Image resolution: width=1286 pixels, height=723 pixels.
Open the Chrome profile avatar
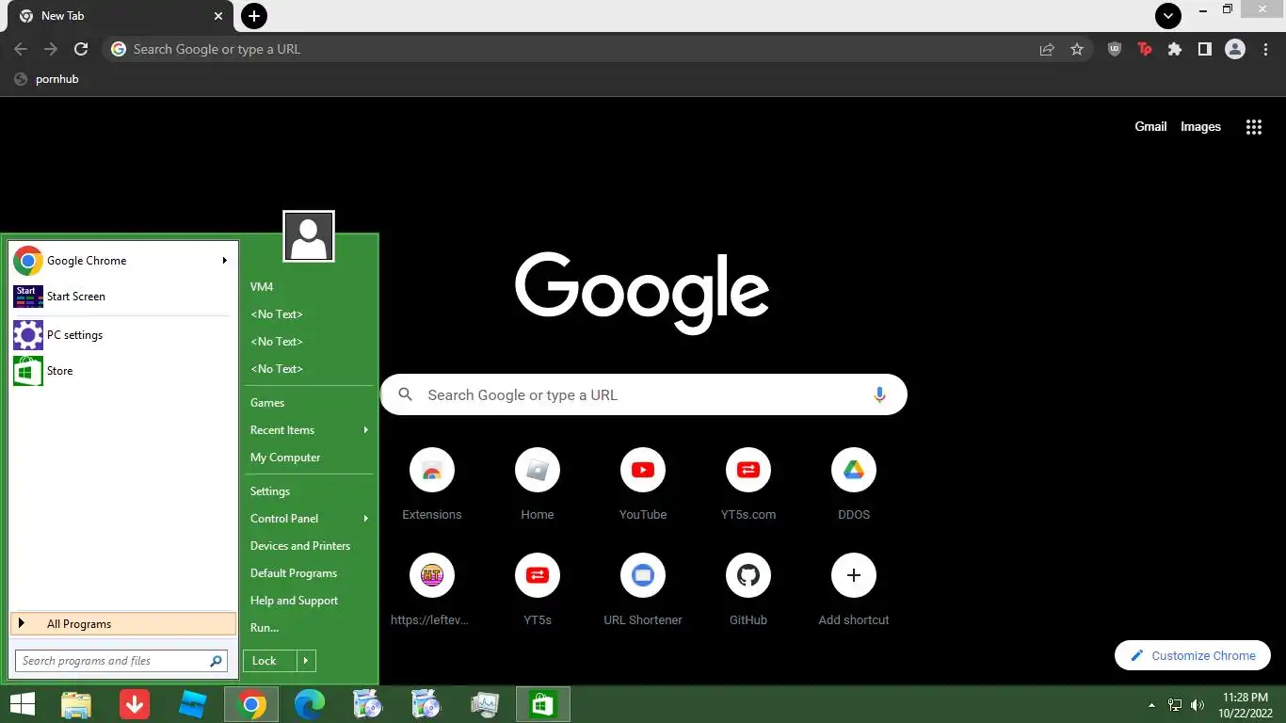pyautogui.click(x=1235, y=49)
